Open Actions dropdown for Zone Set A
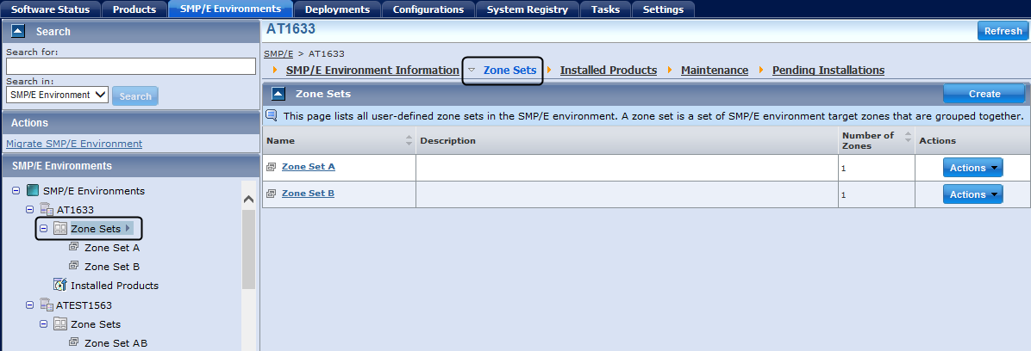This screenshot has height=351, width=1031. pyautogui.click(x=973, y=168)
